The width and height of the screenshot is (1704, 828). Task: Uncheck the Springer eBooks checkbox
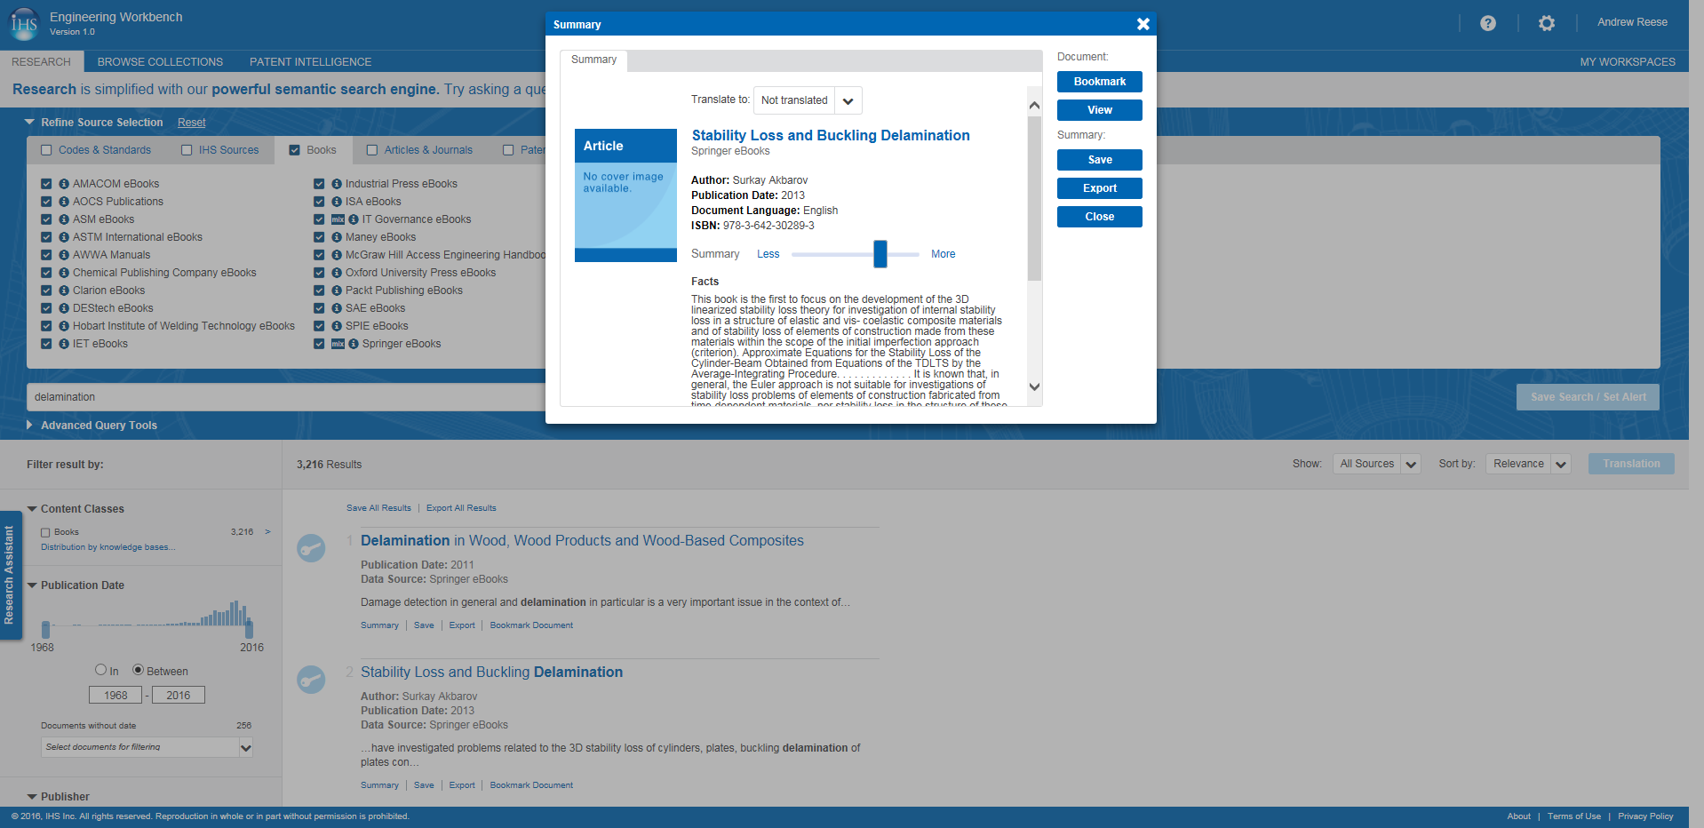pyautogui.click(x=319, y=344)
